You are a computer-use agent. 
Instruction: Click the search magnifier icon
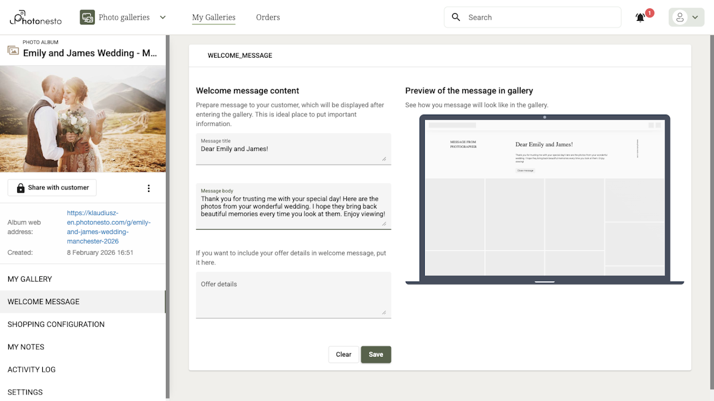point(456,17)
